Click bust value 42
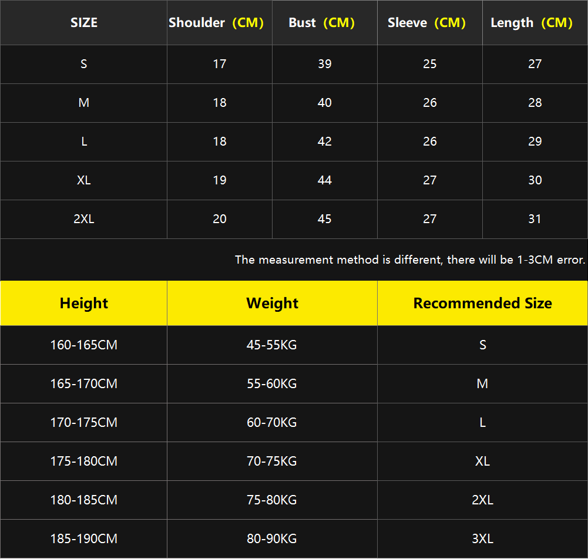Screen dimensions: 588x559 pos(325,142)
